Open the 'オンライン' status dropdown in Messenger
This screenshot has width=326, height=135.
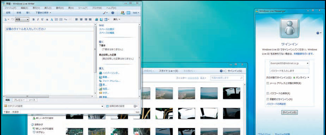point(301,78)
